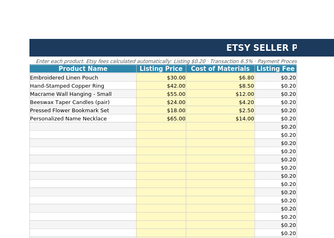Click first empty Product Name cell below Necklace
The width and height of the screenshot is (334, 238).
83,127
